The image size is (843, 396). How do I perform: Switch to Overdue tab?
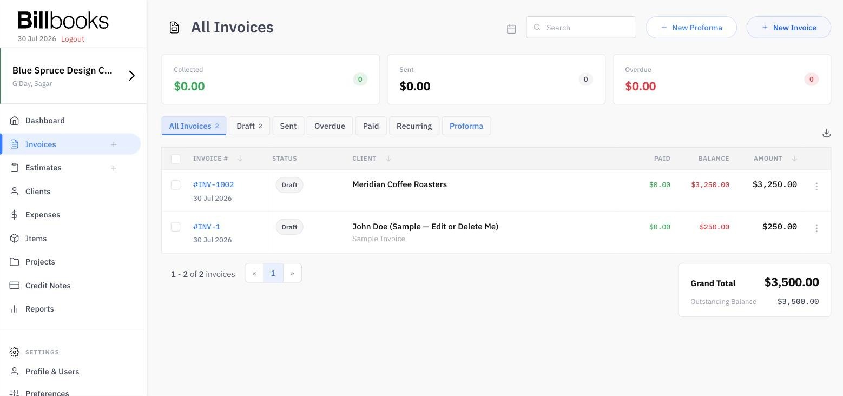tap(330, 126)
